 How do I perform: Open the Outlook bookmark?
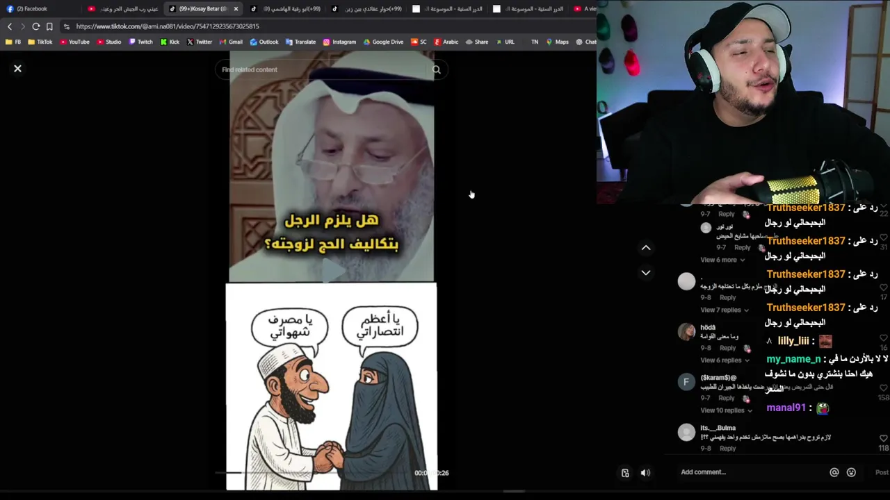[x=264, y=42]
